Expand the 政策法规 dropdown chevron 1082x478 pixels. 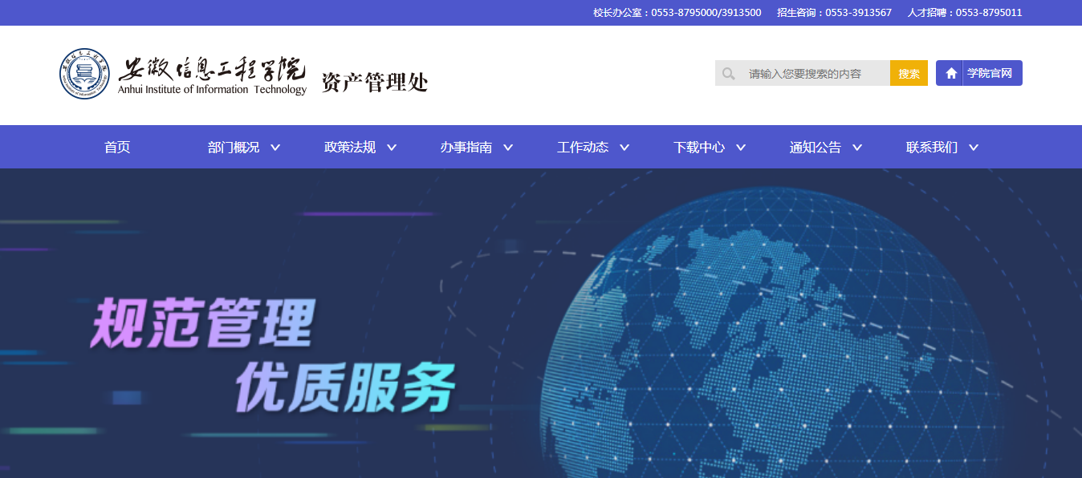click(x=392, y=148)
